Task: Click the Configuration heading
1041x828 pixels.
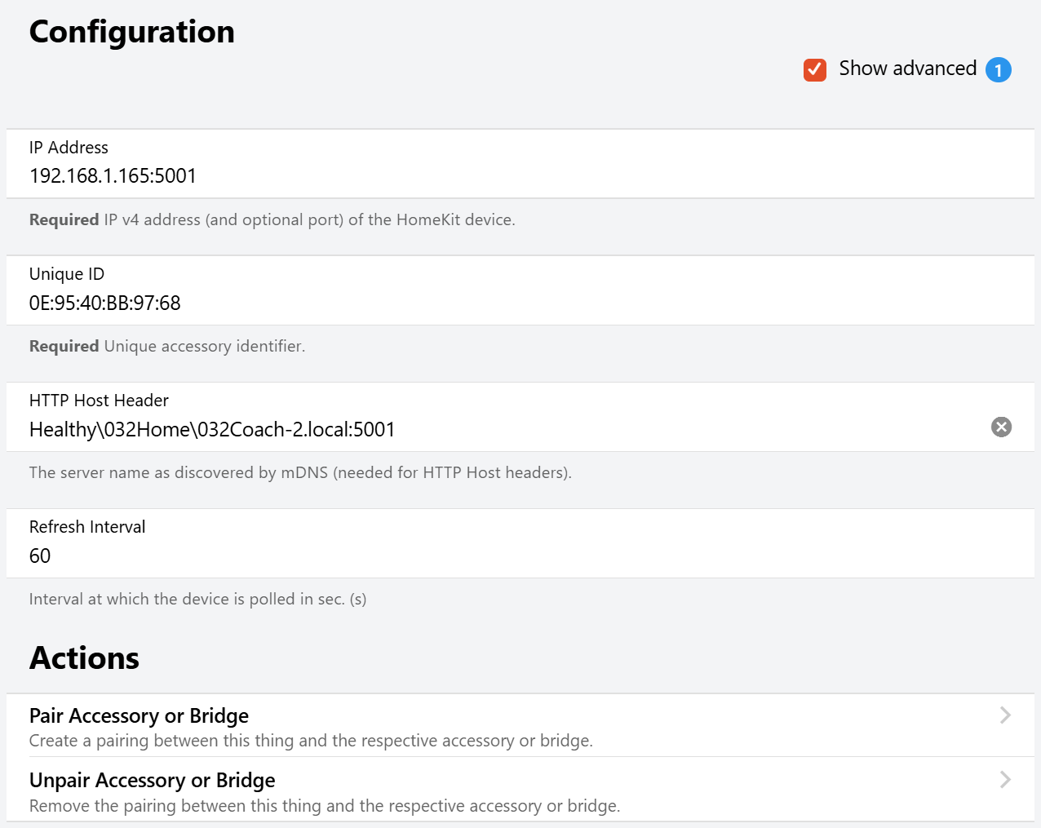Action: [132, 32]
